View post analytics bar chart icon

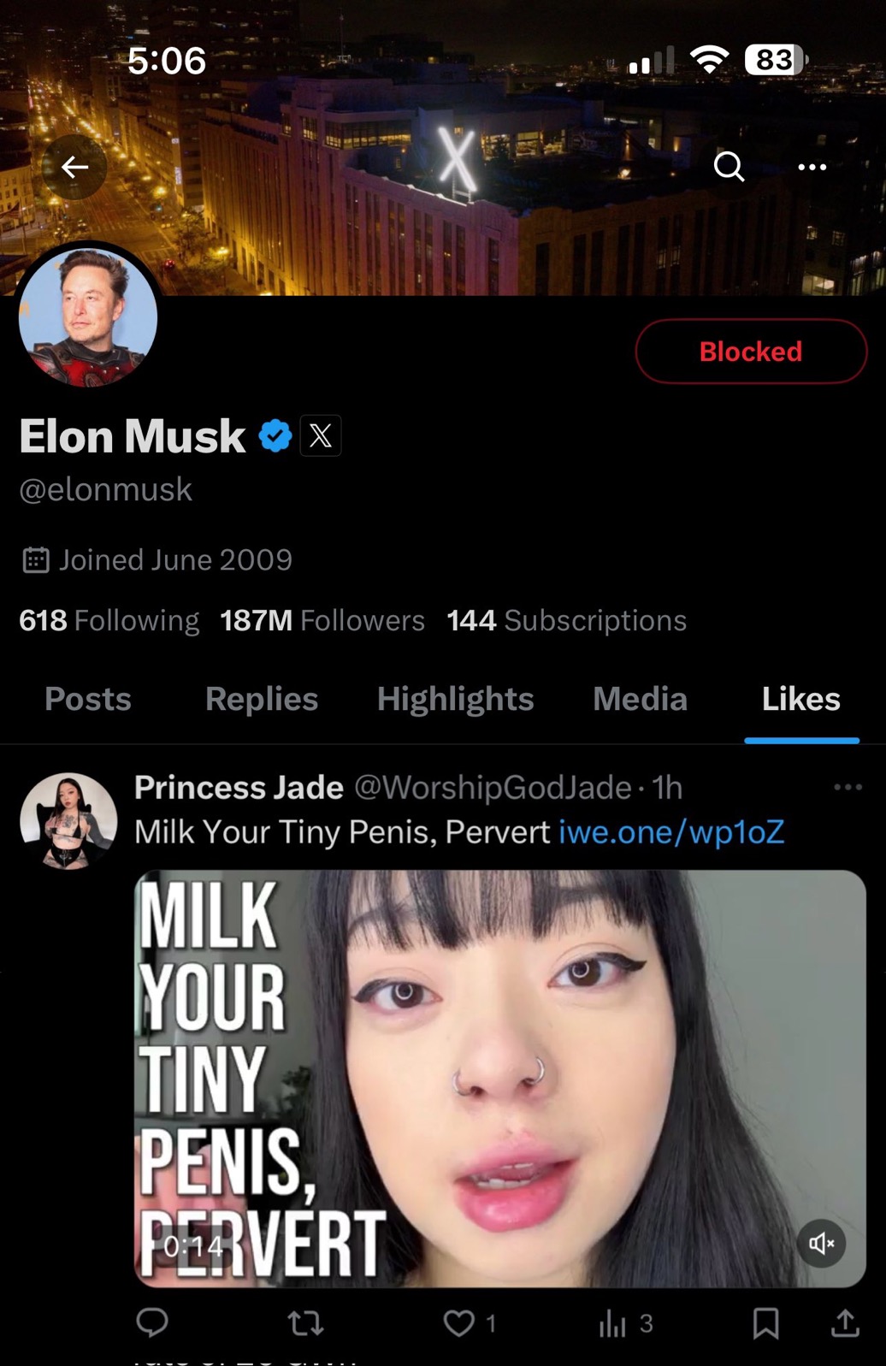pyautogui.click(x=613, y=1323)
